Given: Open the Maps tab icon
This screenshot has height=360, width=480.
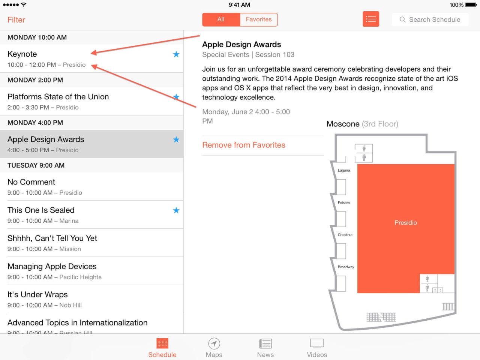Looking at the screenshot, I should [214, 343].
